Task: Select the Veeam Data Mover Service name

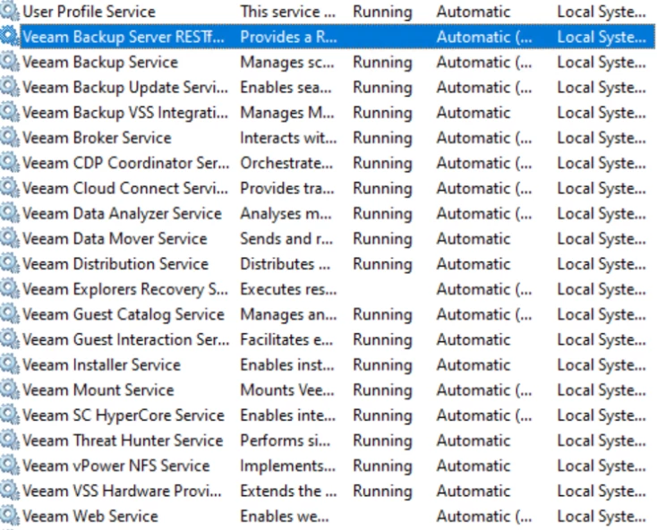Action: [115, 238]
